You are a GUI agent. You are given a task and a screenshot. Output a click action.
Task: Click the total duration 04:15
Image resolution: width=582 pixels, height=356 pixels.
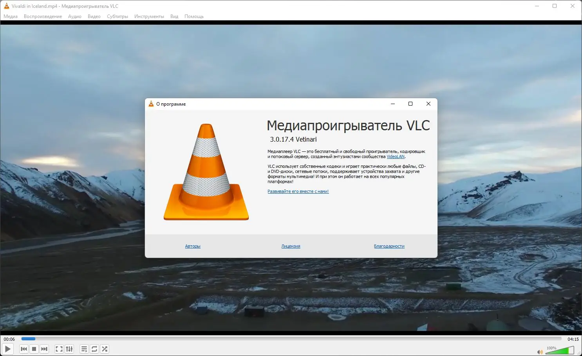[573, 339]
